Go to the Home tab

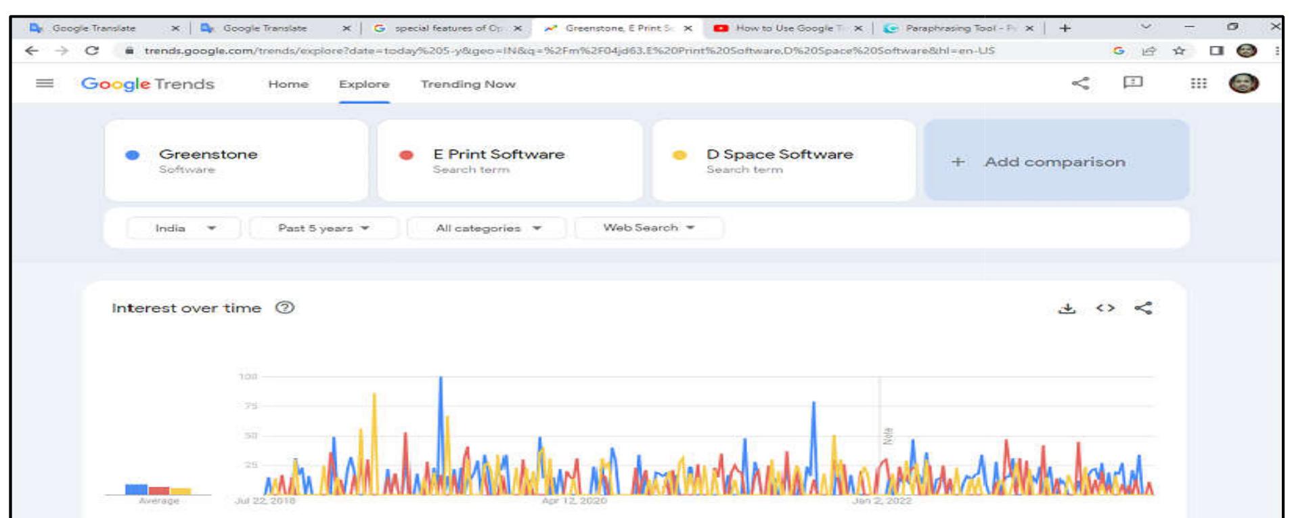pos(288,84)
